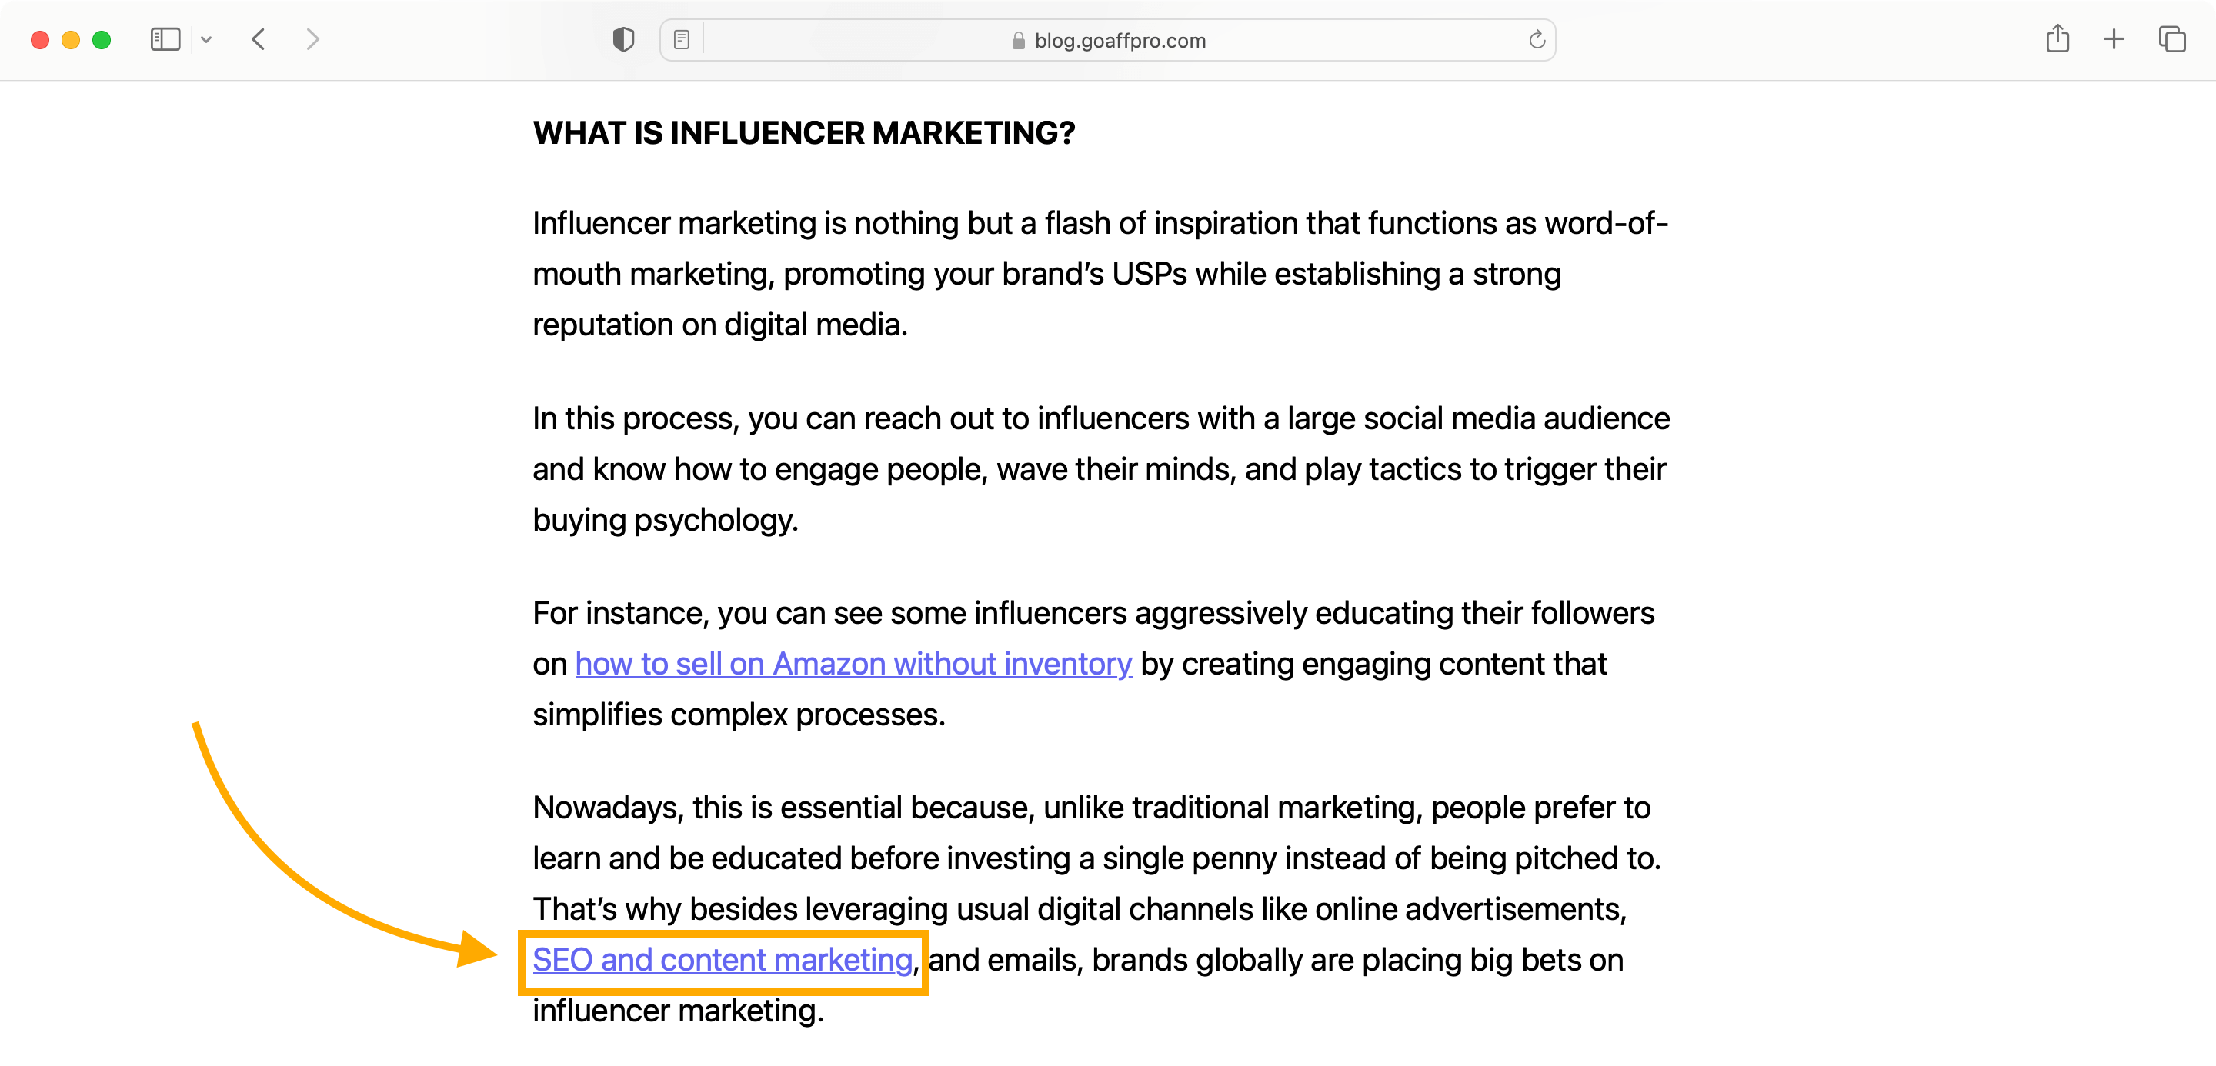Open 'how to sell on Amazon without inventory' link

(853, 664)
